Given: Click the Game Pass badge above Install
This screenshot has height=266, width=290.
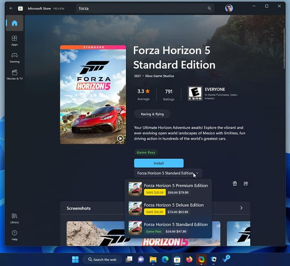Looking at the screenshot, I should (146, 153).
